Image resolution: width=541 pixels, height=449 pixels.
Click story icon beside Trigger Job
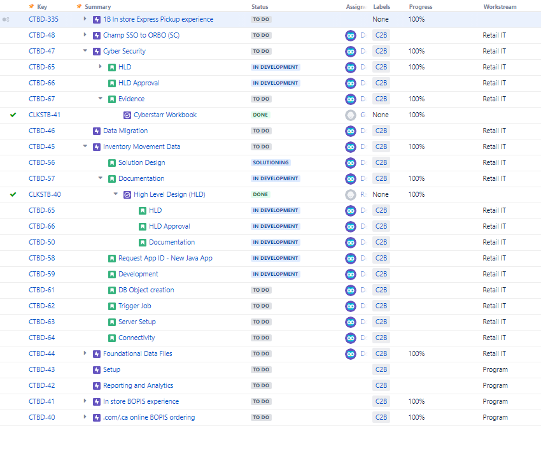click(x=112, y=306)
